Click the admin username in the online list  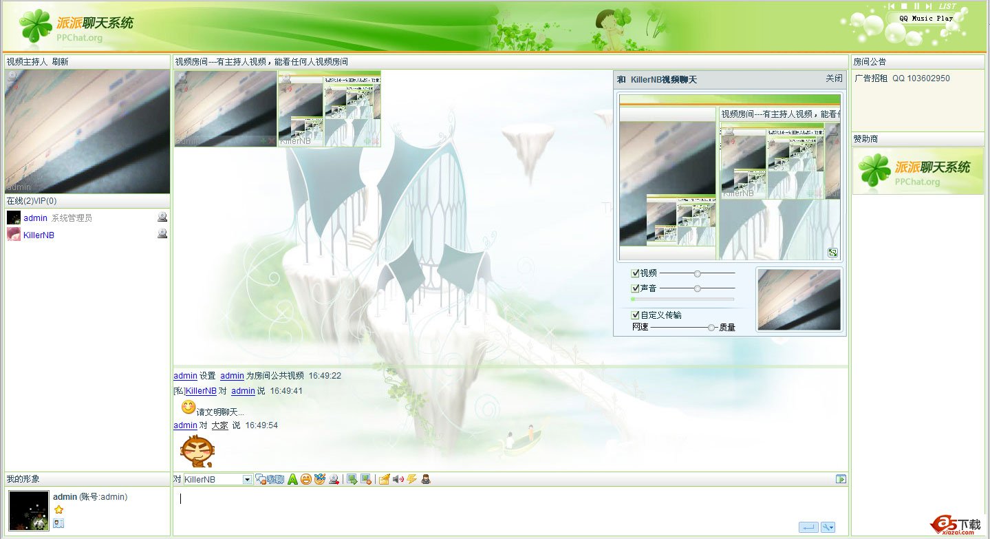point(35,218)
